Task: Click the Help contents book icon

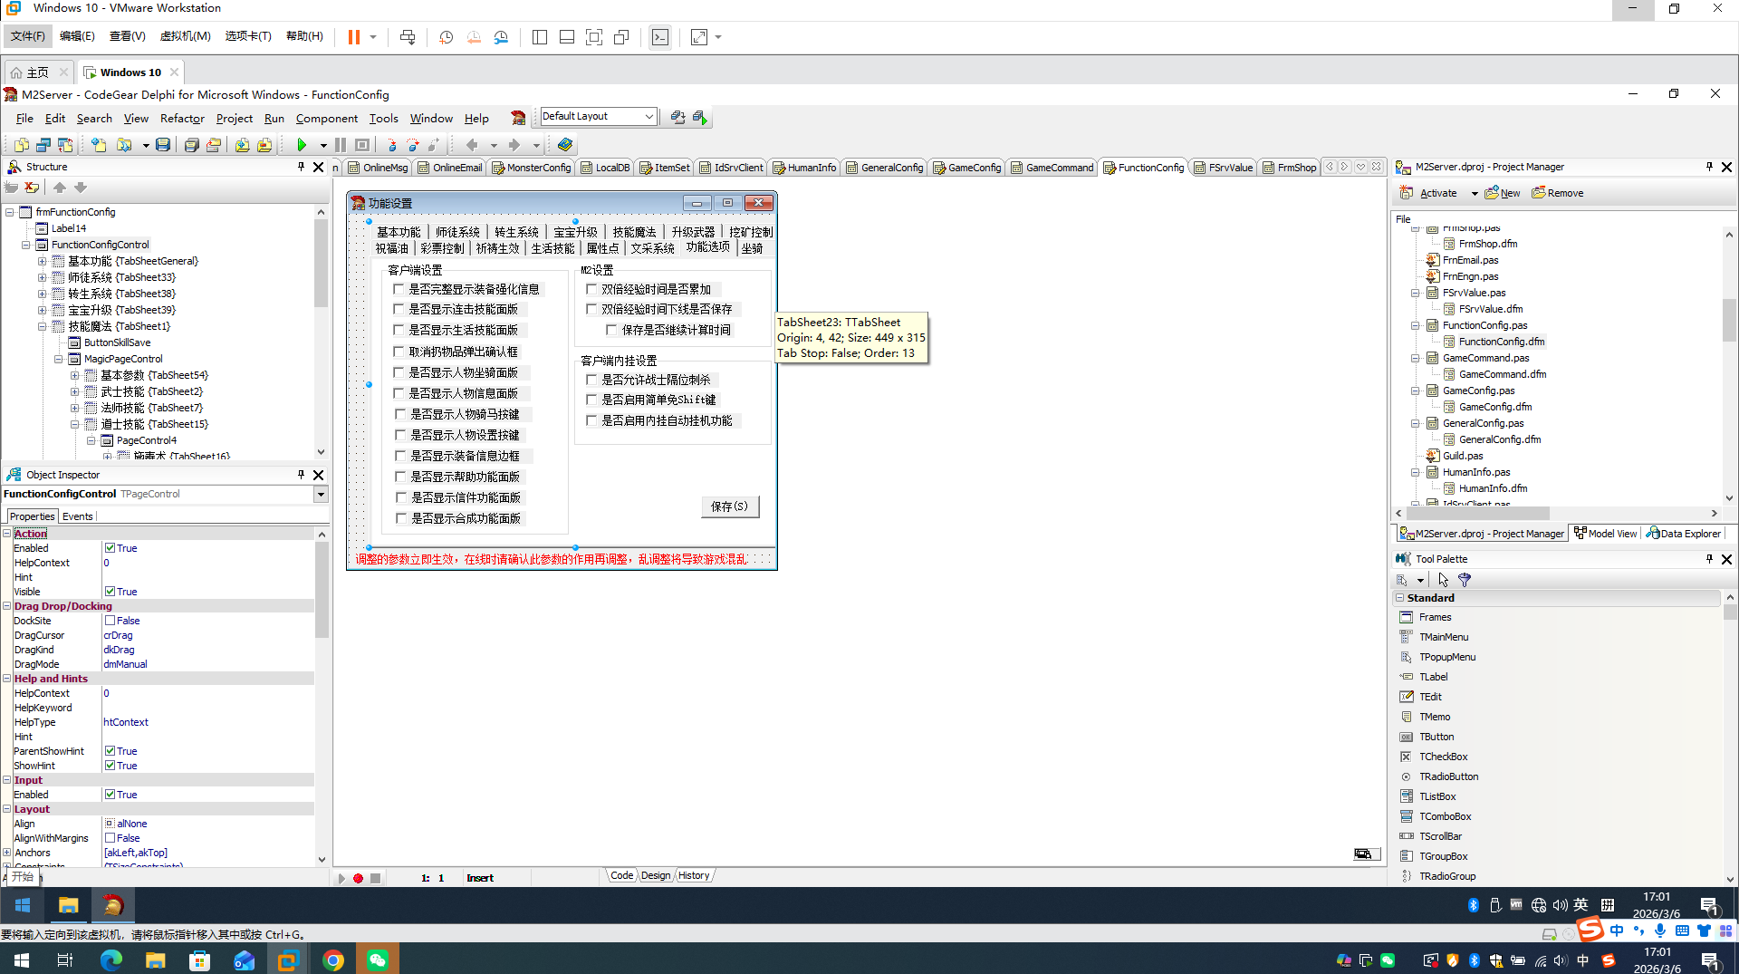Action: (565, 145)
